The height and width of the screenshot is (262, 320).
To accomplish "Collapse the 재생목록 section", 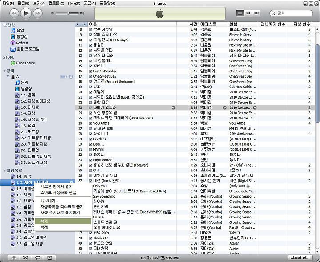I will click(4, 171).
